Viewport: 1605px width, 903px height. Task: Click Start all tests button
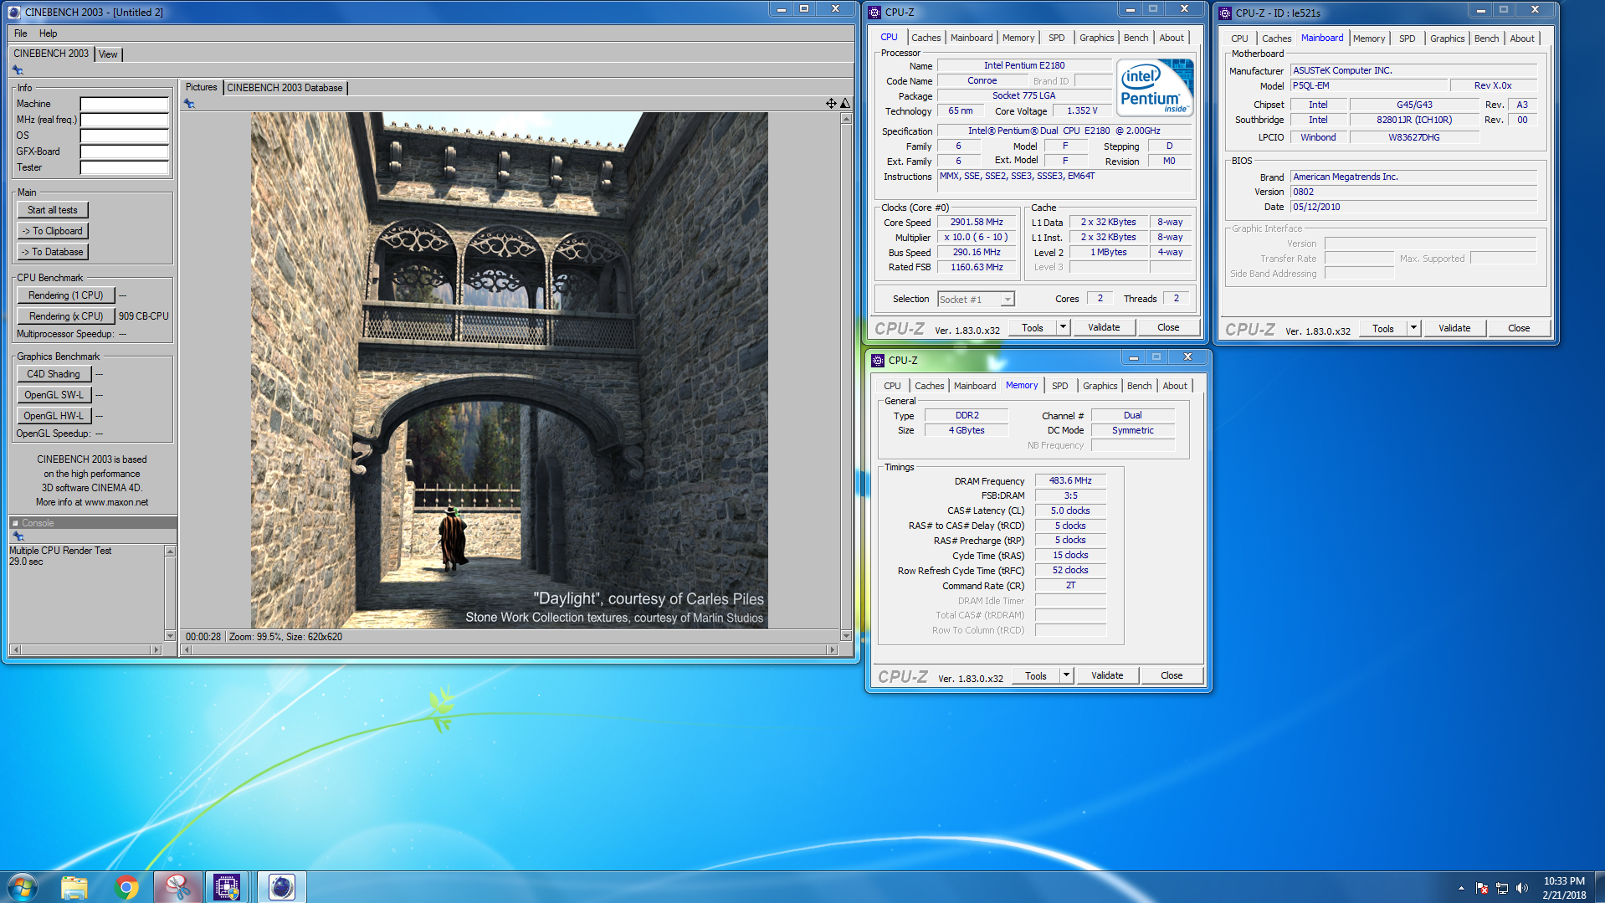(x=53, y=210)
